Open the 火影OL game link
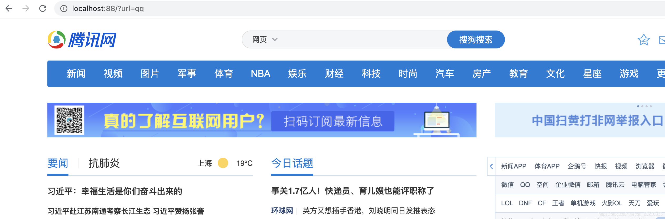Screen dimensions: 665x219 [612, 203]
